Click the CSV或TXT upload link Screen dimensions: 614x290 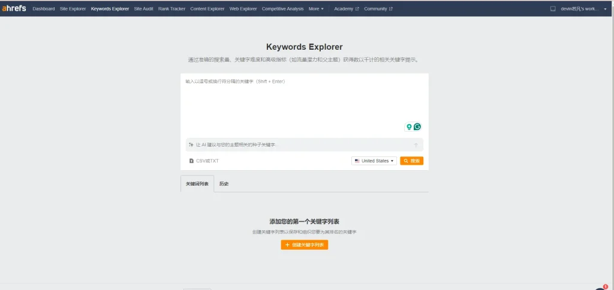[207, 161]
